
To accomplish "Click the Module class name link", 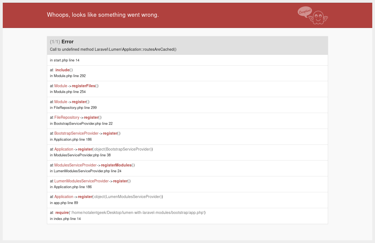I will click(61, 86).
